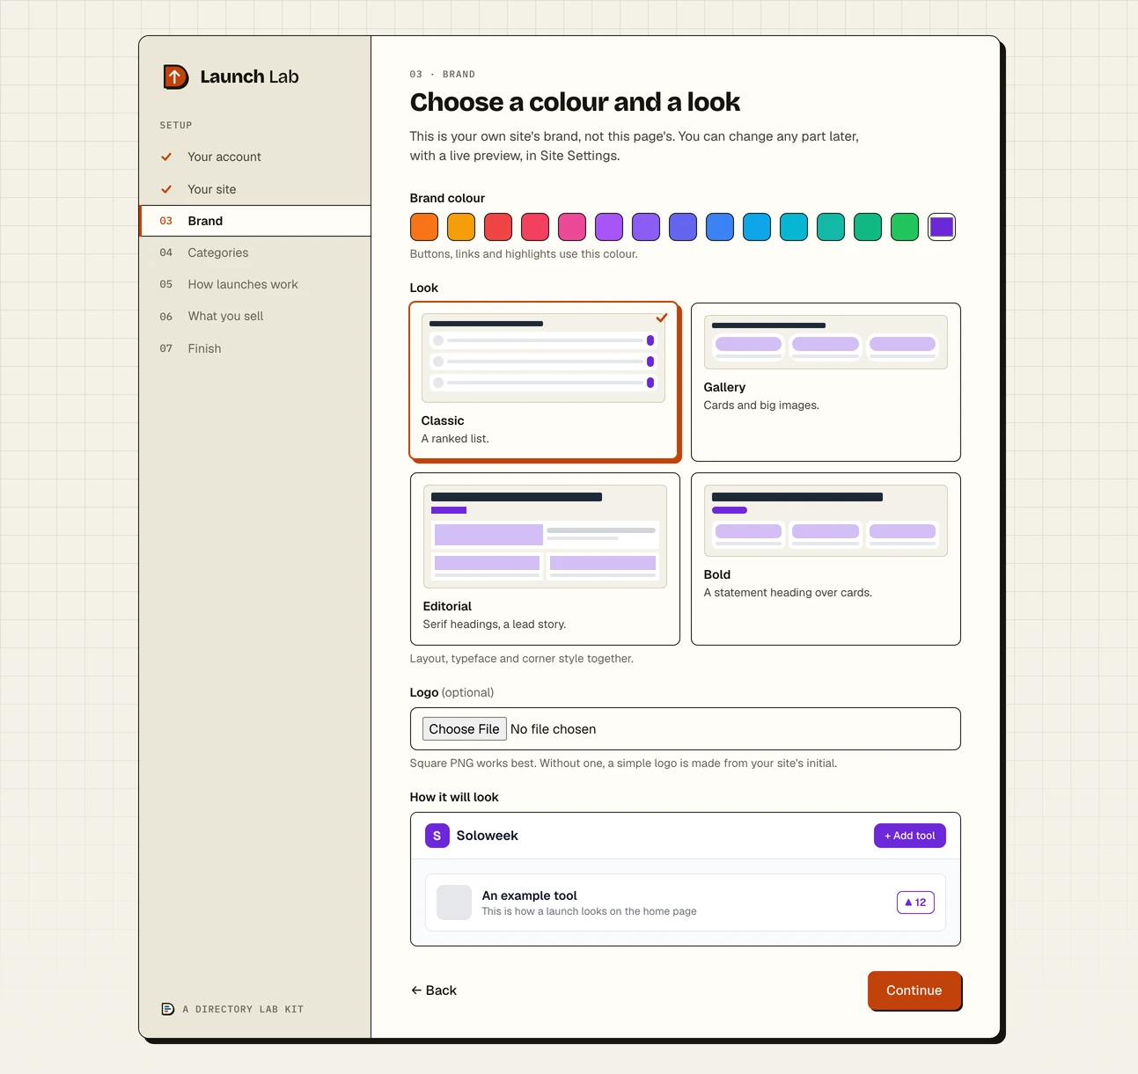Screen dimensions: 1138x1074
Task: Pick the blue brand colour swatch
Action: click(720, 227)
